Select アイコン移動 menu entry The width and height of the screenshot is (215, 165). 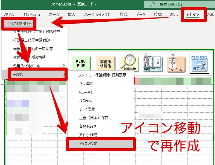click(x=101, y=144)
